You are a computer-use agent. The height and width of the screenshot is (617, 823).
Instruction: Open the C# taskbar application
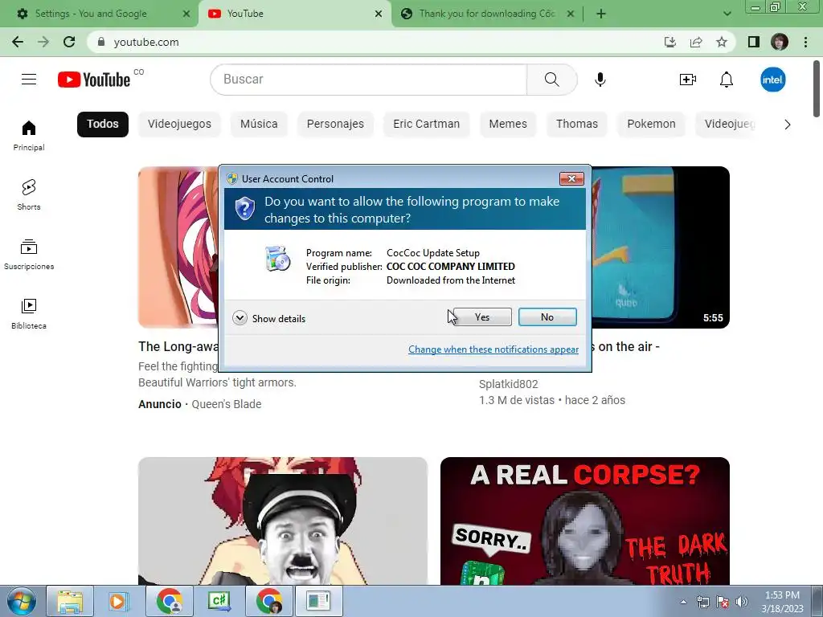point(219,601)
